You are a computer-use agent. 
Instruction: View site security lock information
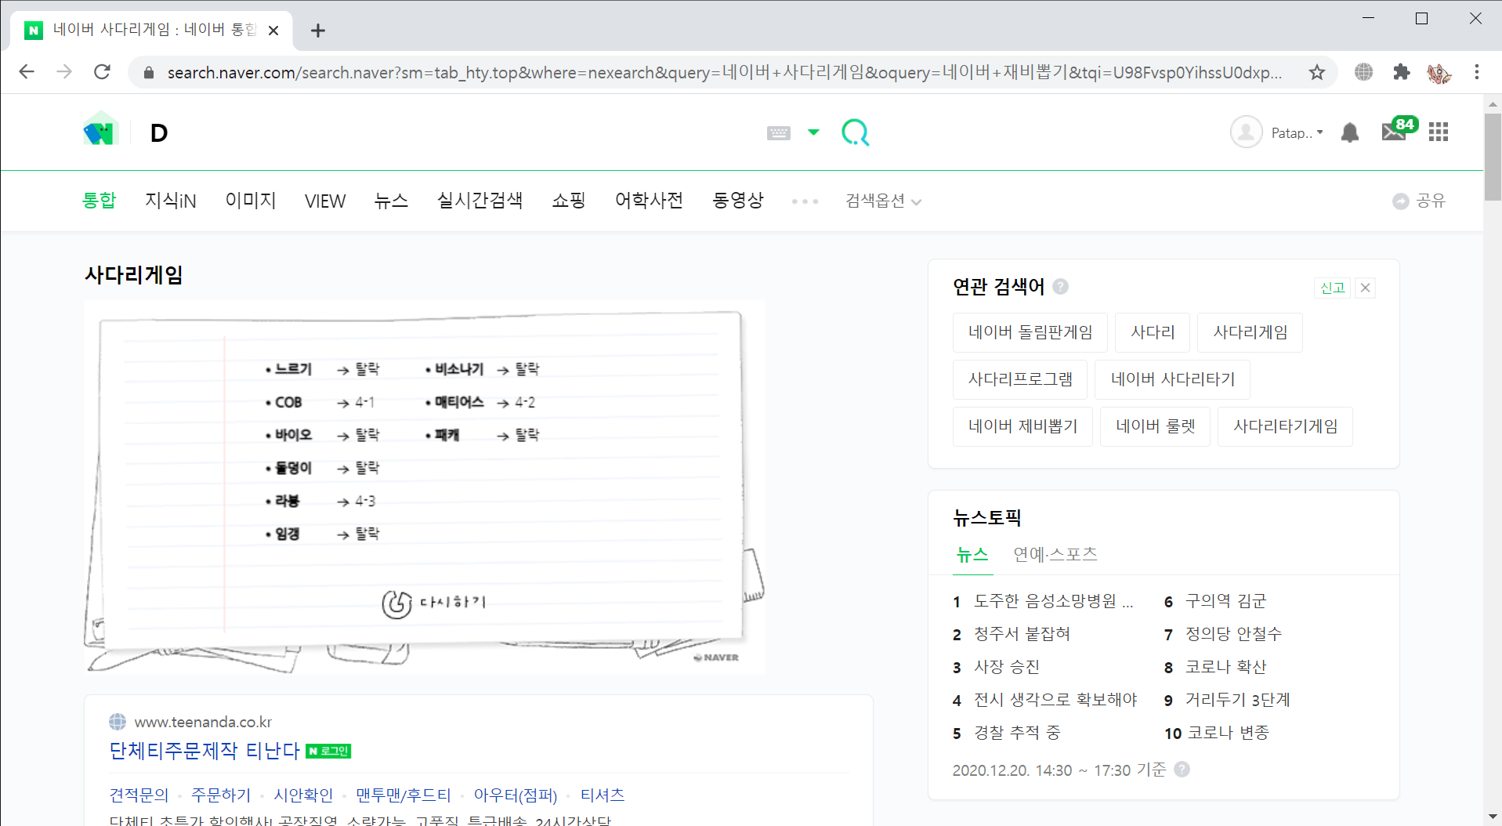[x=148, y=73]
